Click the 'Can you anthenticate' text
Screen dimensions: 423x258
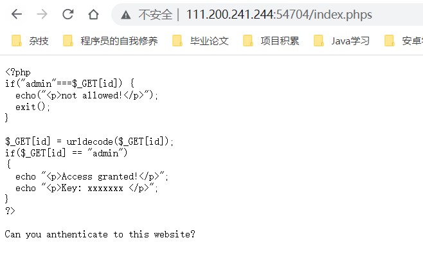point(100,234)
